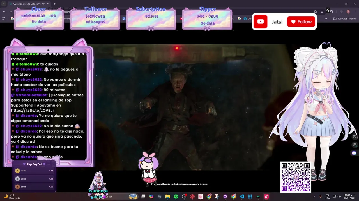
Task: Open Spotify from the taskbar
Action: tap(176, 197)
